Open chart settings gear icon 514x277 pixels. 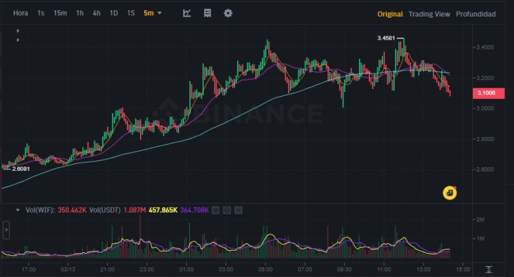[x=228, y=13]
